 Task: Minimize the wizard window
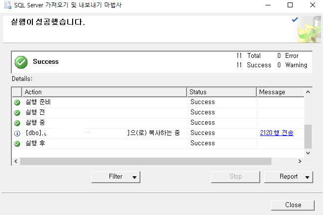point(268,5)
